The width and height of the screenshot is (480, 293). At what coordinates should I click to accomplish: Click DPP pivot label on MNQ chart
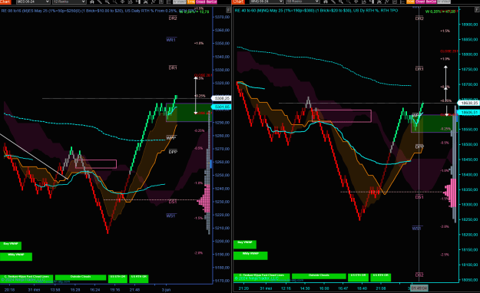[419, 146]
